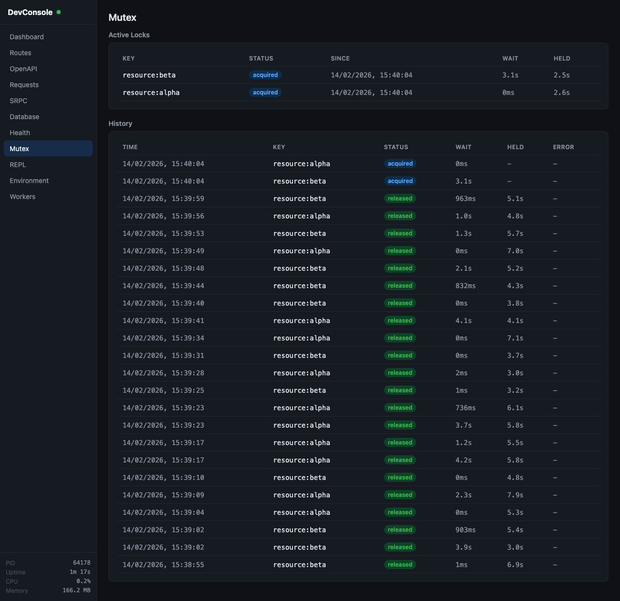Screen dimensions: 620x601
Task: Click the released badge on the 15:38:55 row
Action: 400,565
